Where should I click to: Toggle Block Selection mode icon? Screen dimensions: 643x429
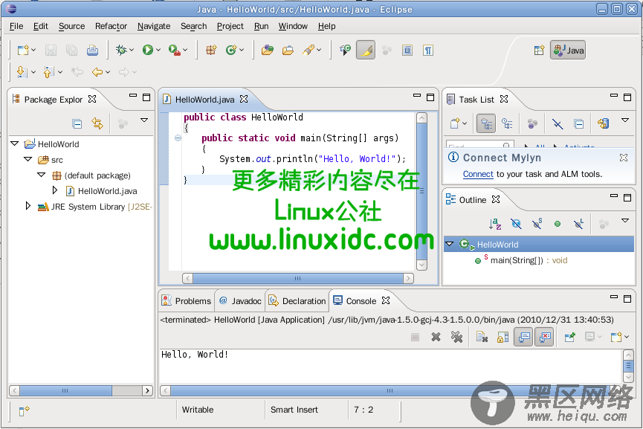(407, 50)
